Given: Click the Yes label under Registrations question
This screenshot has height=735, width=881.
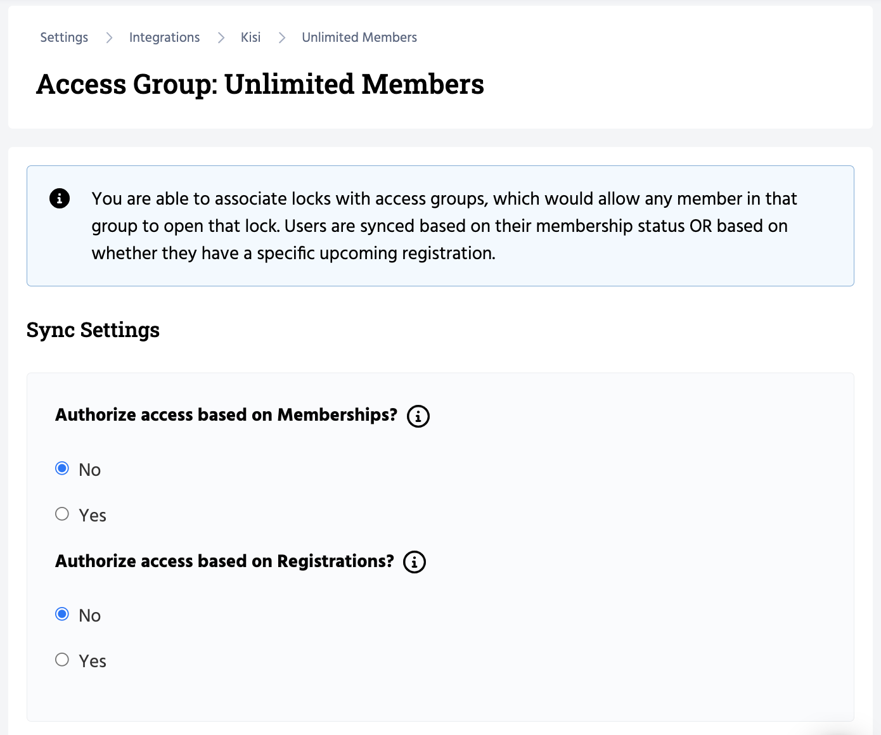Looking at the screenshot, I should [93, 661].
